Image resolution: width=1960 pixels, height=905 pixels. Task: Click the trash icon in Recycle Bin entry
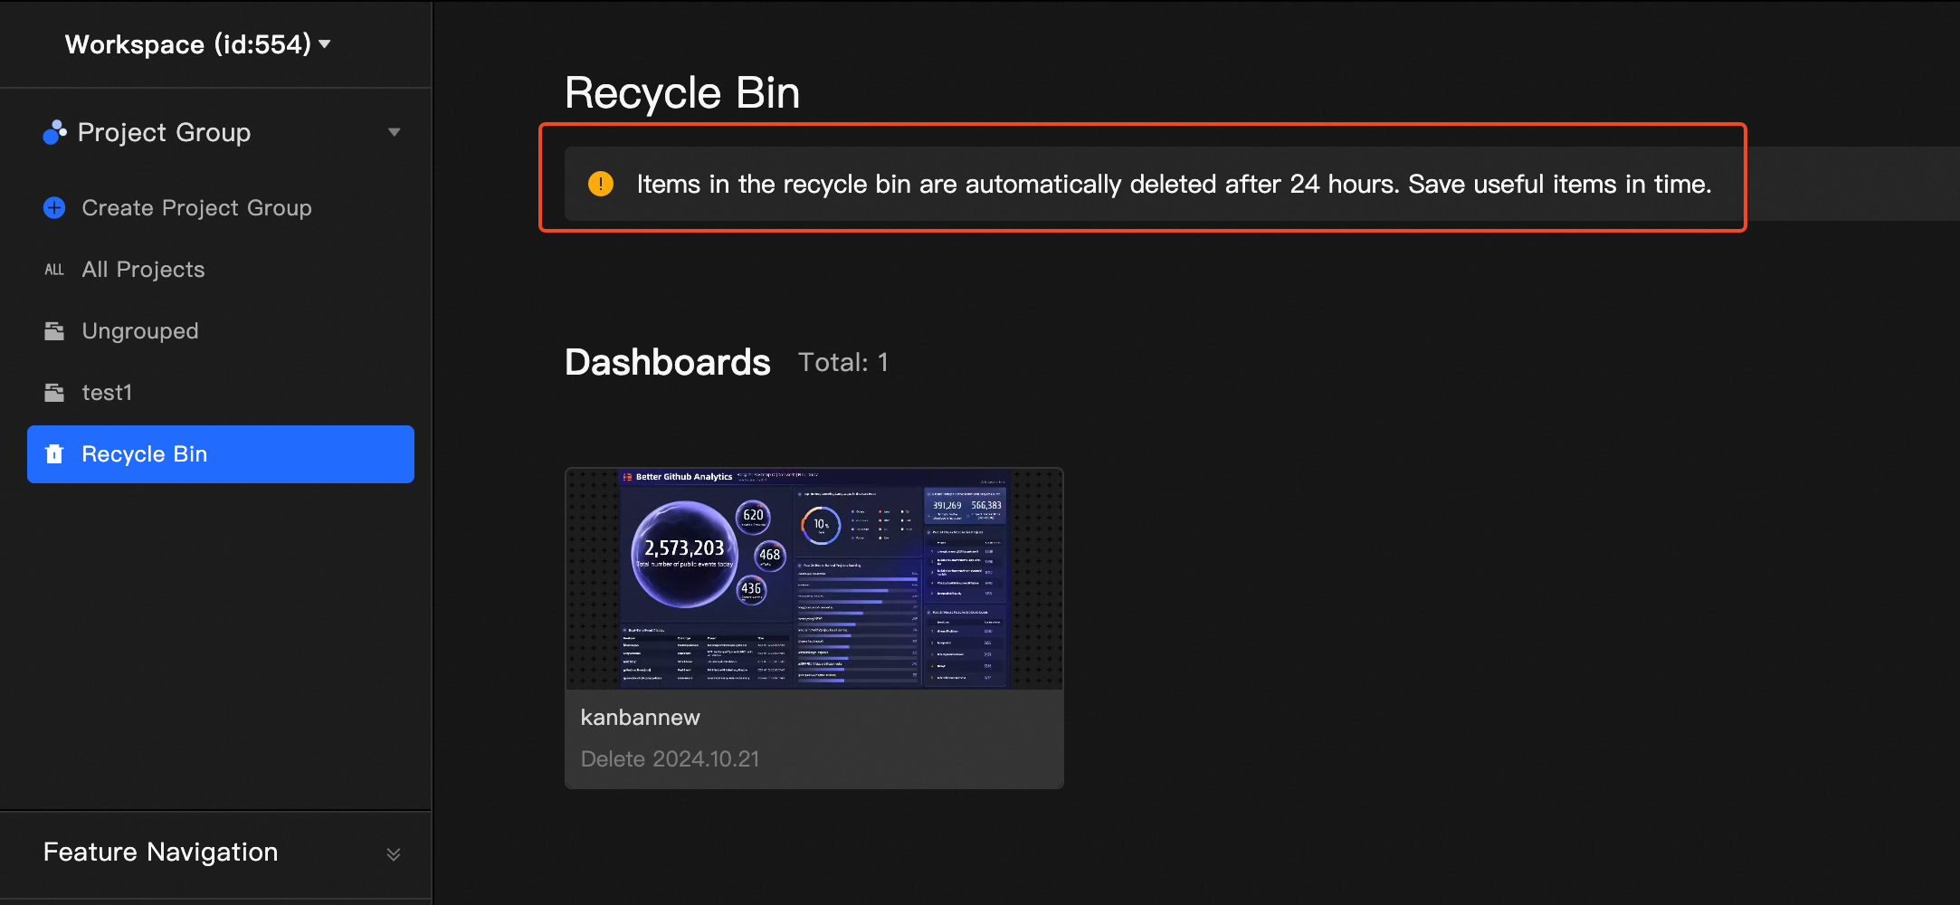pos(54,453)
